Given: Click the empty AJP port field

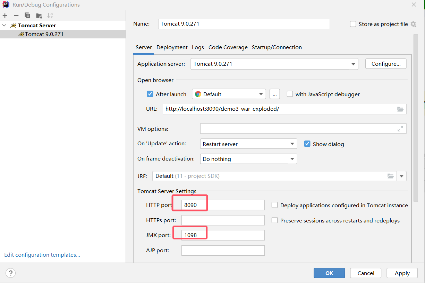Looking at the screenshot, I should pos(223,250).
